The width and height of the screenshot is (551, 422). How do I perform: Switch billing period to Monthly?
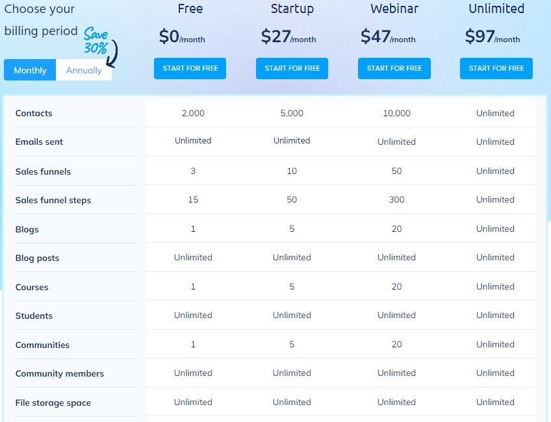coord(30,70)
